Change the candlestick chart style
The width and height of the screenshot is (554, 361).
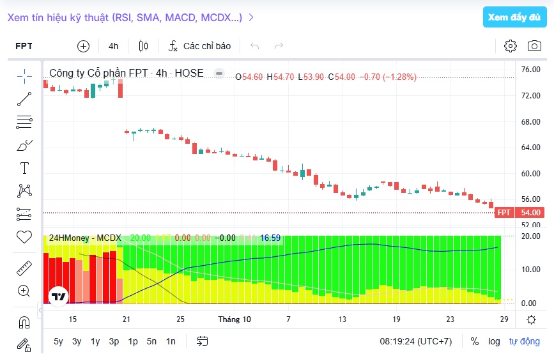tap(143, 46)
